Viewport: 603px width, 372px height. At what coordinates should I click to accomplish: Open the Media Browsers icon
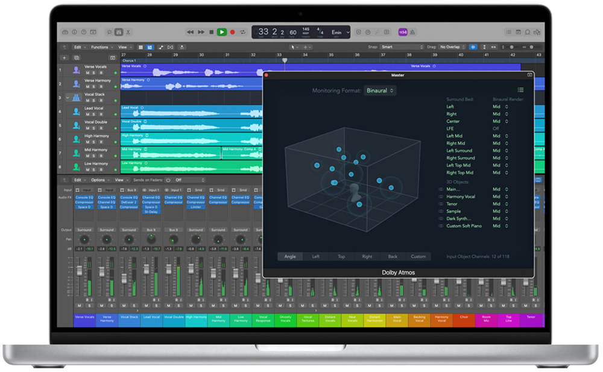537,33
